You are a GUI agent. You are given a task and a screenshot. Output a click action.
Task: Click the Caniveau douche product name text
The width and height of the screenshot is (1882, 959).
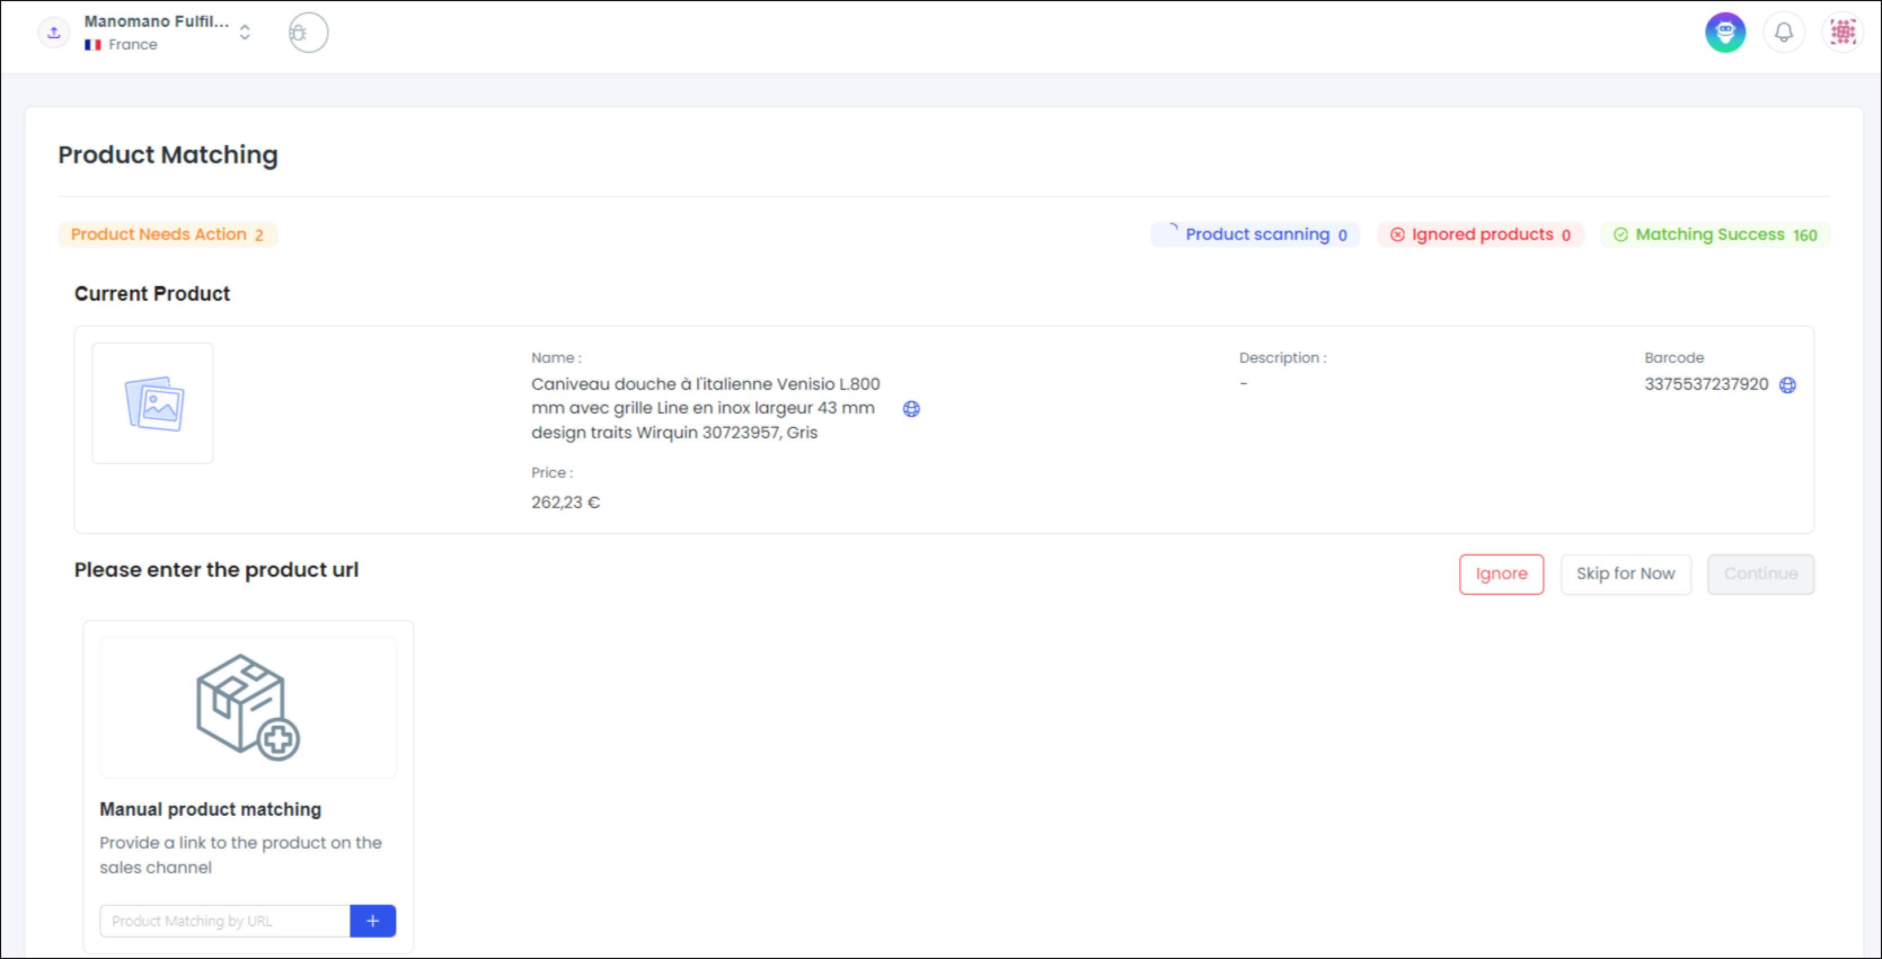[x=705, y=409]
